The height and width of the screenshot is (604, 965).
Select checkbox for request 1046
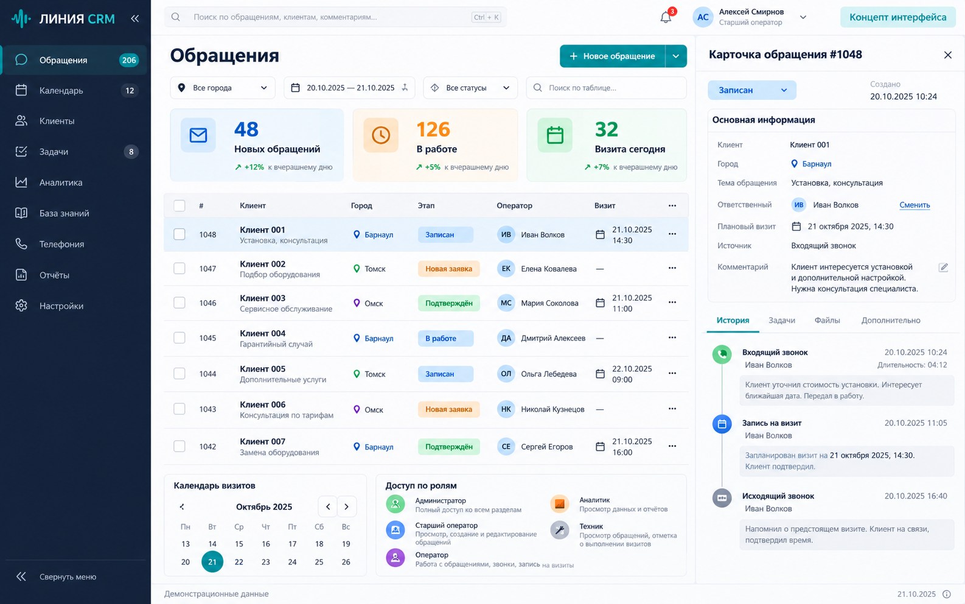pyautogui.click(x=179, y=303)
